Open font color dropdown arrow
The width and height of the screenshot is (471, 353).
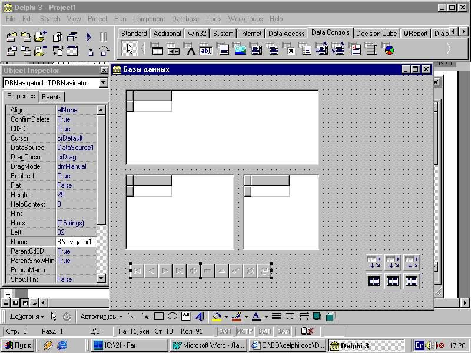pyautogui.click(x=266, y=317)
